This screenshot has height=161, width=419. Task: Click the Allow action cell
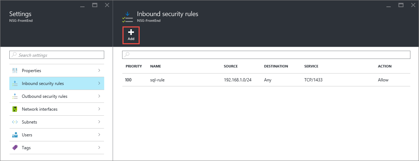[383, 80]
